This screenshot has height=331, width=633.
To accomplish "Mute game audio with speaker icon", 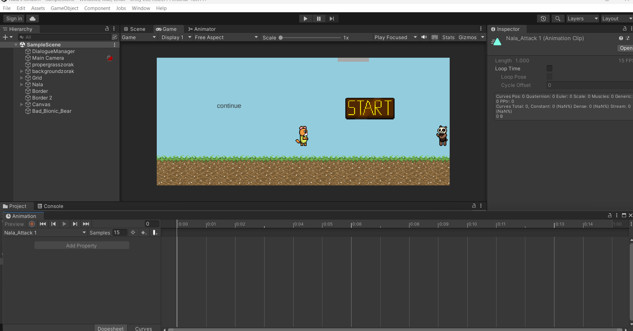I will click(x=424, y=37).
